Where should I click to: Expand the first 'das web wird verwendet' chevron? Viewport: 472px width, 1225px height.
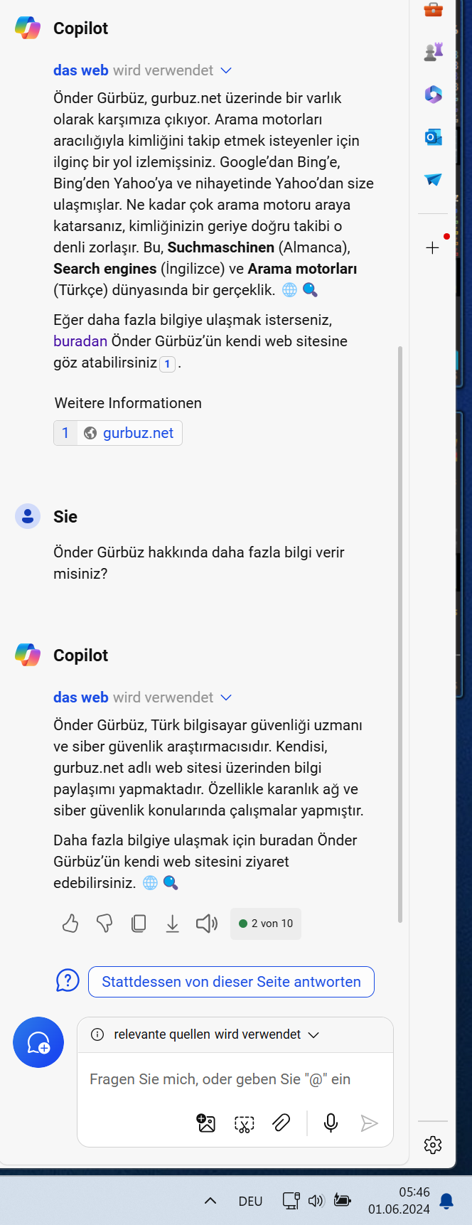pyautogui.click(x=226, y=70)
